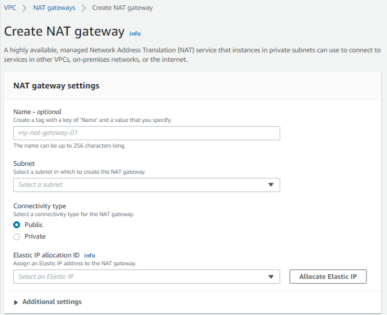The height and width of the screenshot is (315, 387).
Task: Click the NAT gateway settings header
Action: tap(56, 86)
